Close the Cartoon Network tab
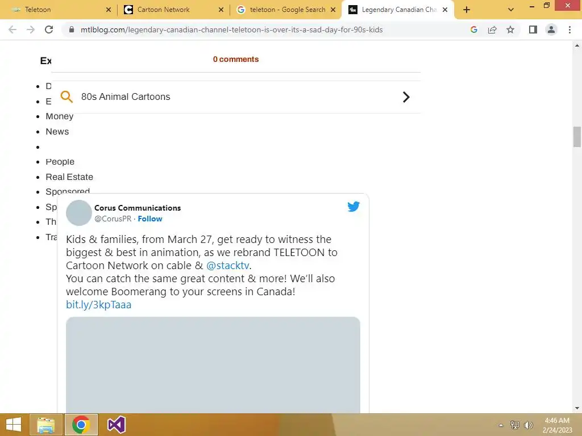The height and width of the screenshot is (436, 582). point(221,10)
